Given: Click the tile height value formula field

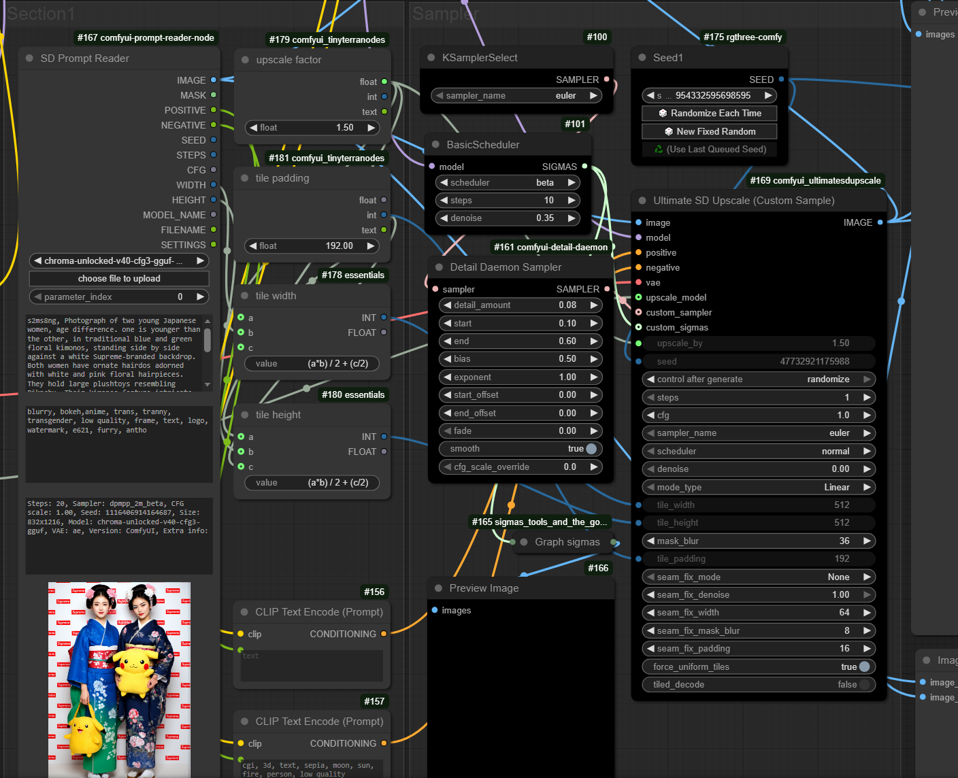Looking at the screenshot, I should pyautogui.click(x=312, y=483).
